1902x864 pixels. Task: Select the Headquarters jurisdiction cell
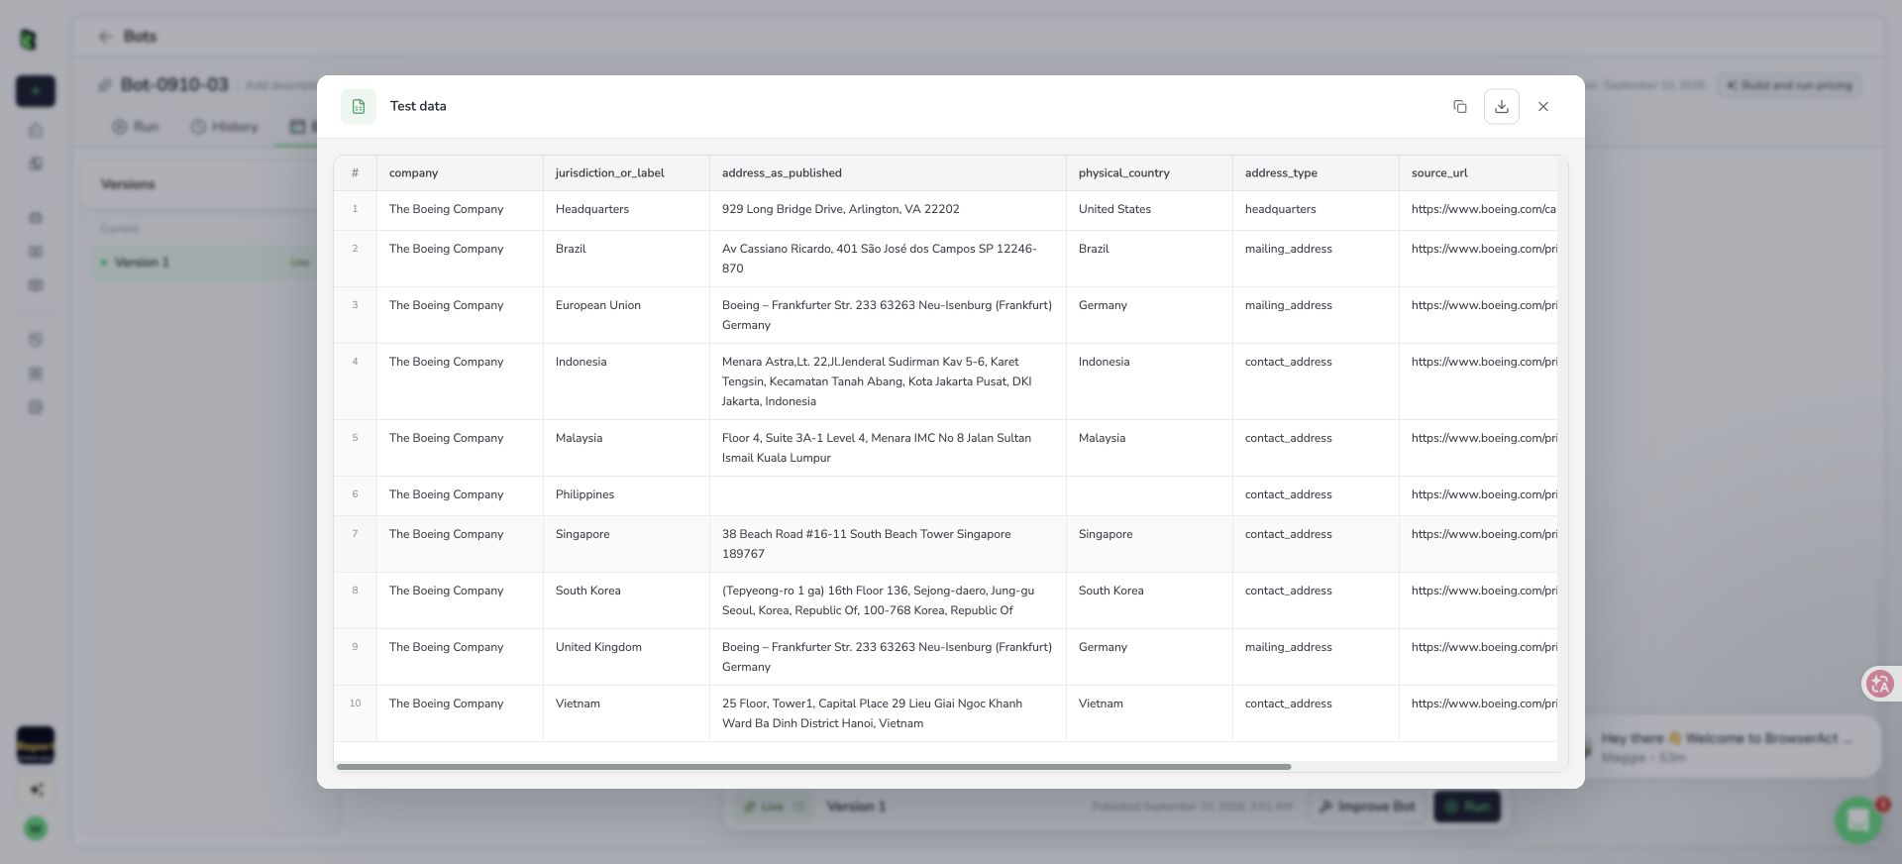point(626,210)
